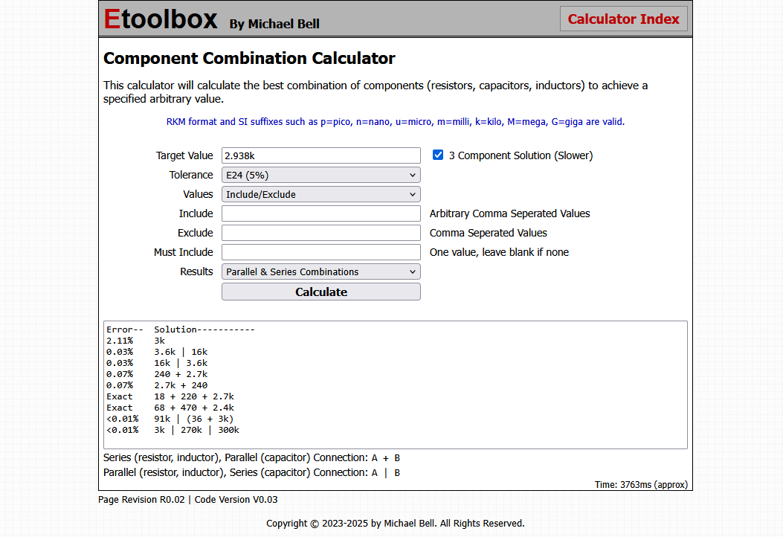Image resolution: width=783 pixels, height=537 pixels.
Task: Click the 'Time: 3763ms (approx)' text
Action: [x=641, y=484]
